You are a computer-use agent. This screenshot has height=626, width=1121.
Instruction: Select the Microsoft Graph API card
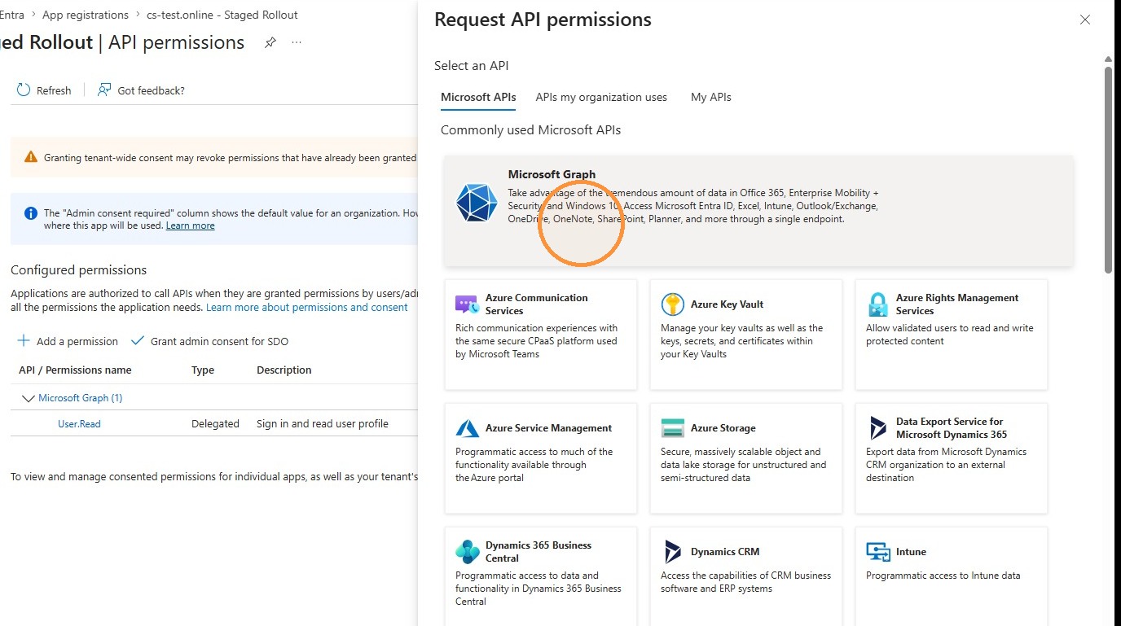click(x=758, y=211)
